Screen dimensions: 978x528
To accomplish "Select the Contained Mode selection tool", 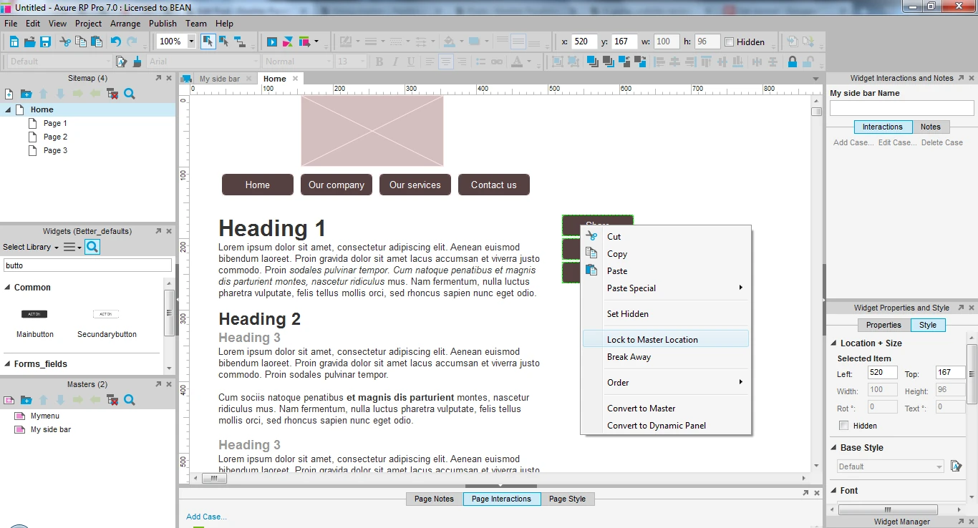I will (x=224, y=41).
